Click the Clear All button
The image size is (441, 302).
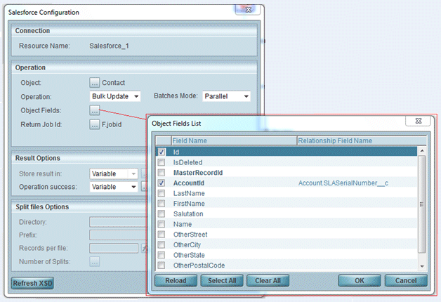(x=268, y=281)
